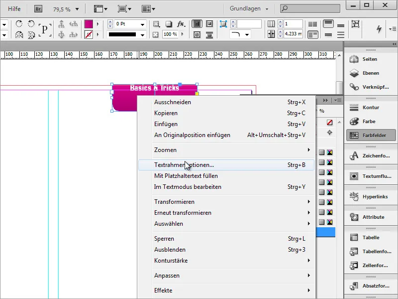Open the Grundlagen workspace dropdown

(x=259, y=8)
